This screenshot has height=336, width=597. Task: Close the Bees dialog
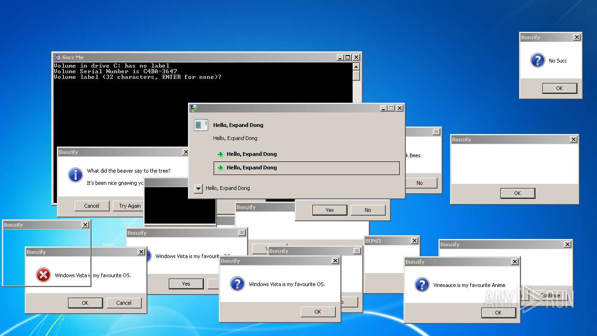tap(437, 132)
